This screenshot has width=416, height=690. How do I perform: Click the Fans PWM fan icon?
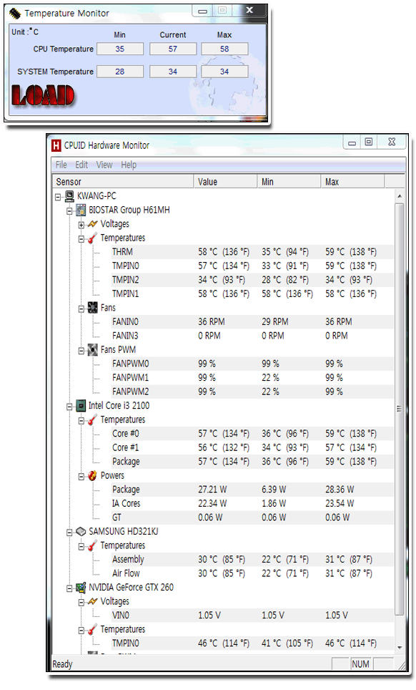[x=93, y=350]
